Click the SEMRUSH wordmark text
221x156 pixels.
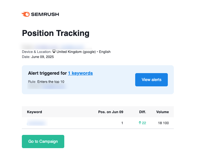(45, 14)
